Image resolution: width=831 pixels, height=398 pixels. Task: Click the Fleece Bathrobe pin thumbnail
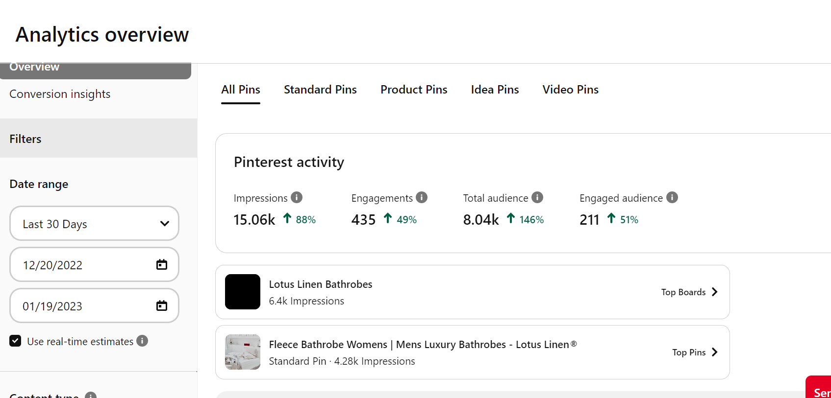point(243,352)
